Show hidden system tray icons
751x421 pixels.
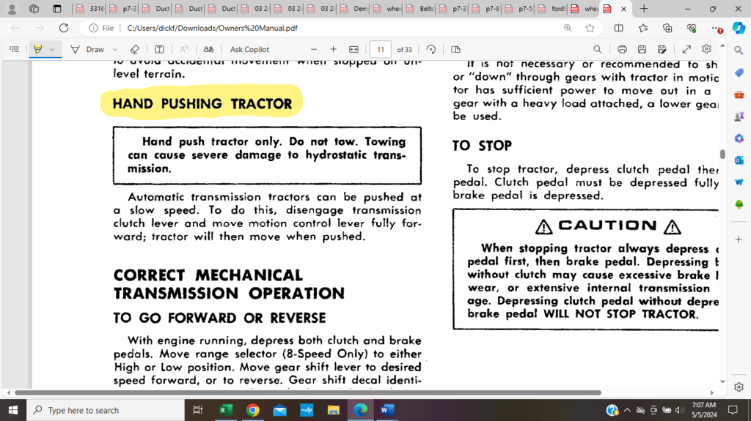tap(627, 410)
